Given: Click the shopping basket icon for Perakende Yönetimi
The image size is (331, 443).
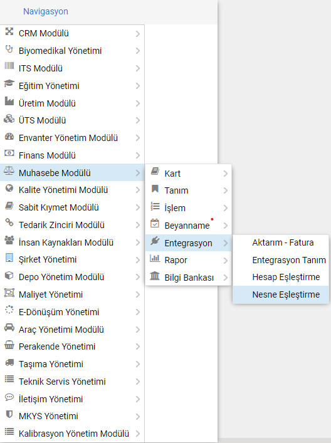Looking at the screenshot, I should tap(9, 345).
